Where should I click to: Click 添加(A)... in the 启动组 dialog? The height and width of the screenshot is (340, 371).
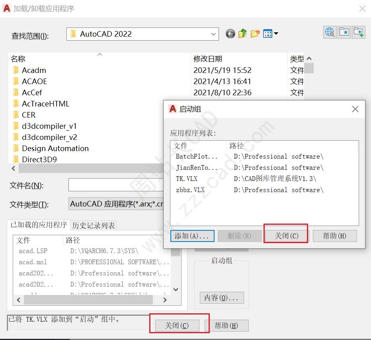192,236
